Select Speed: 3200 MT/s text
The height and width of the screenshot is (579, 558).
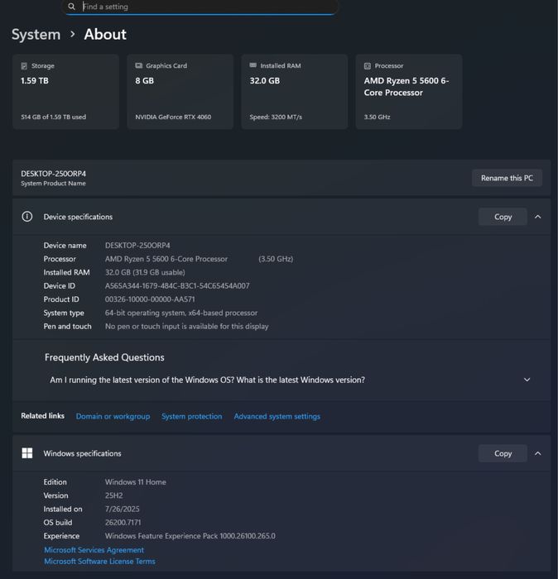click(x=276, y=117)
